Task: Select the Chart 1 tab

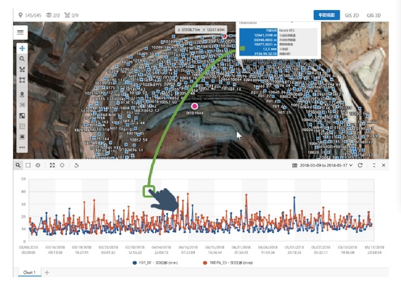Action: click(x=29, y=272)
